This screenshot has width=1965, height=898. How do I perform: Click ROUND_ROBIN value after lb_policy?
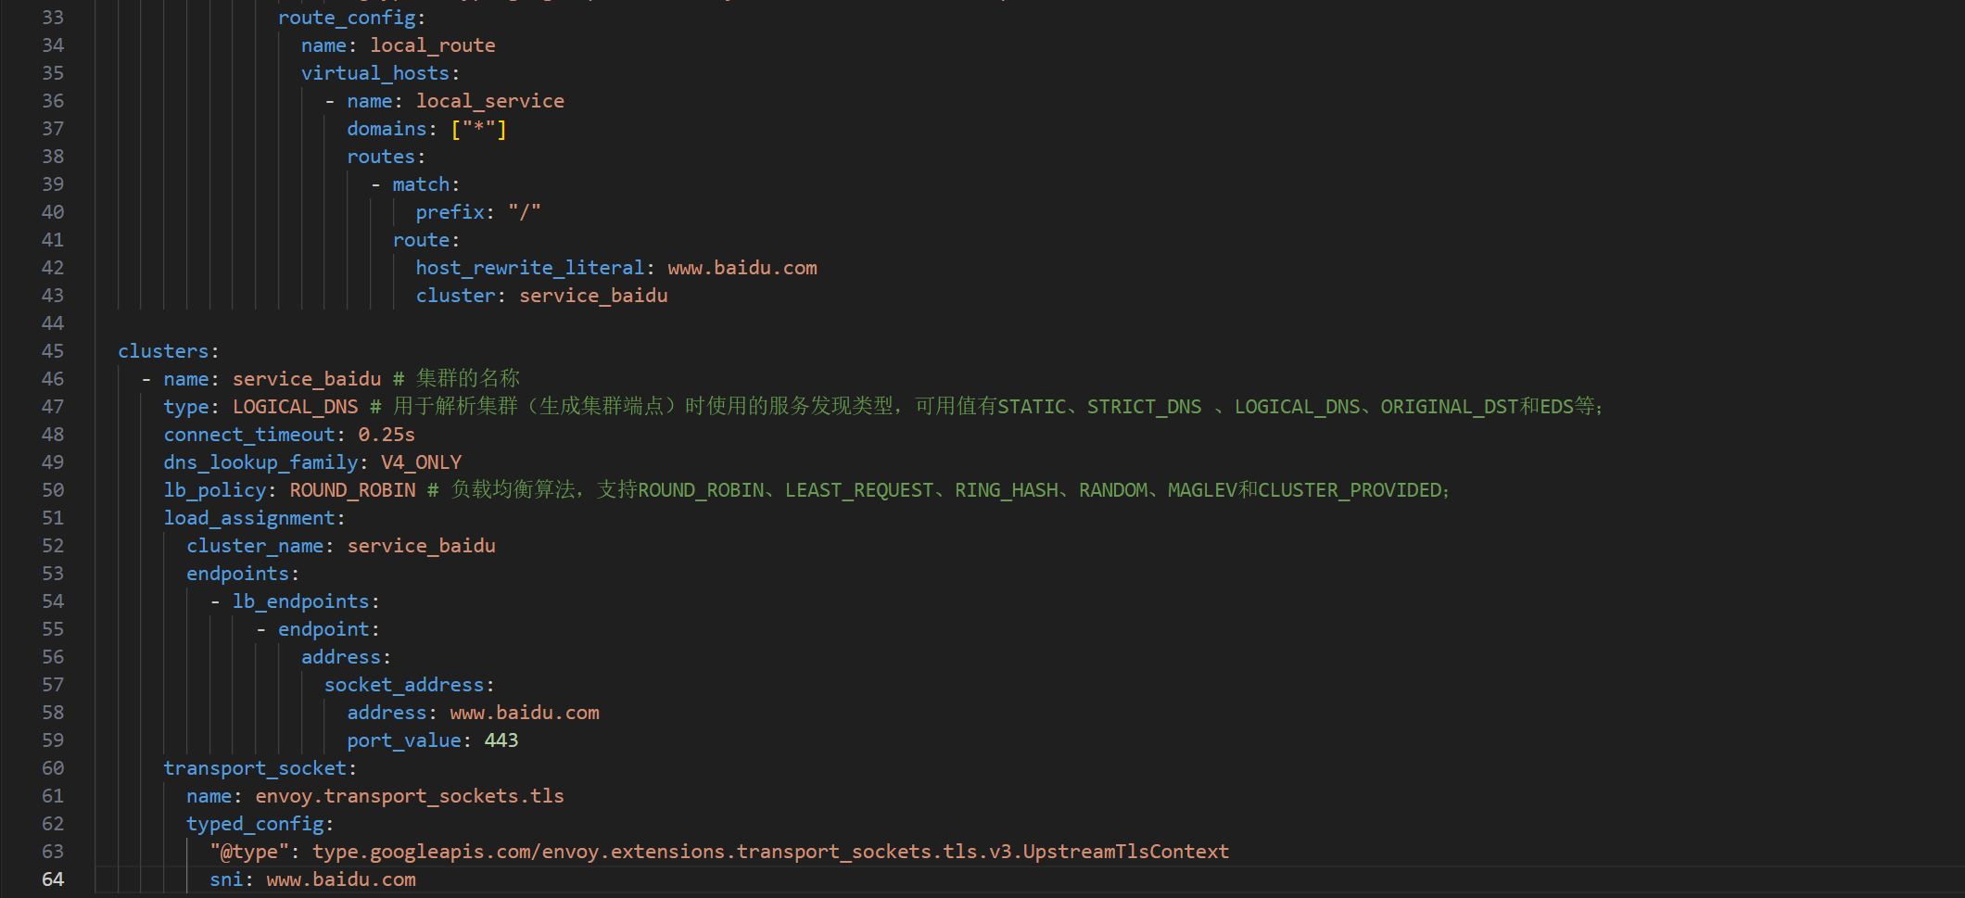point(352,490)
